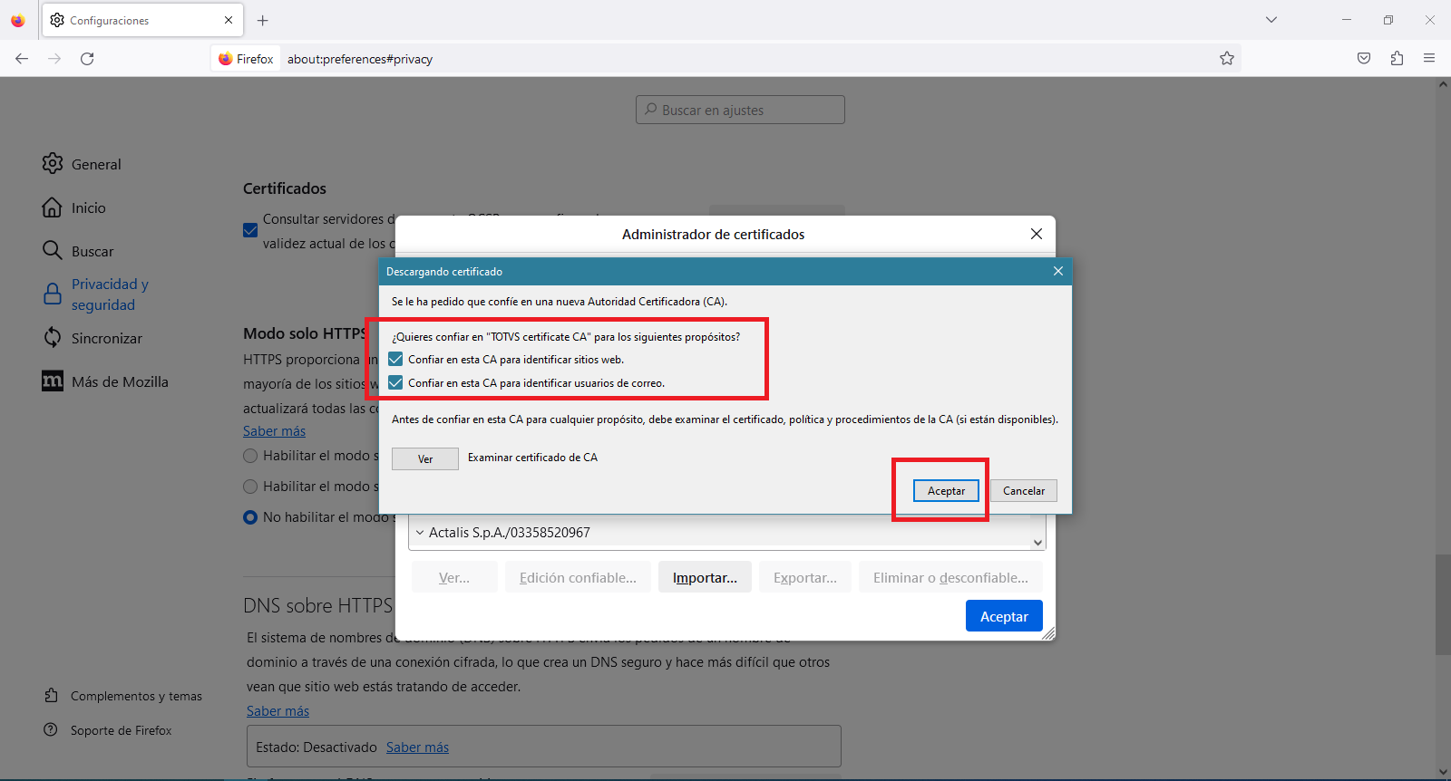Viewport: 1451px width, 781px height.
Task: Open the list all tabs chevron
Action: click(x=1271, y=20)
